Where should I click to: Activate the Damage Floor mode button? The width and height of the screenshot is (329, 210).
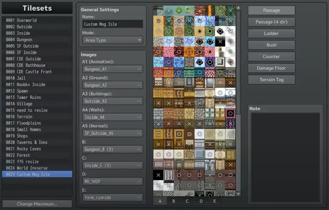[271, 68]
